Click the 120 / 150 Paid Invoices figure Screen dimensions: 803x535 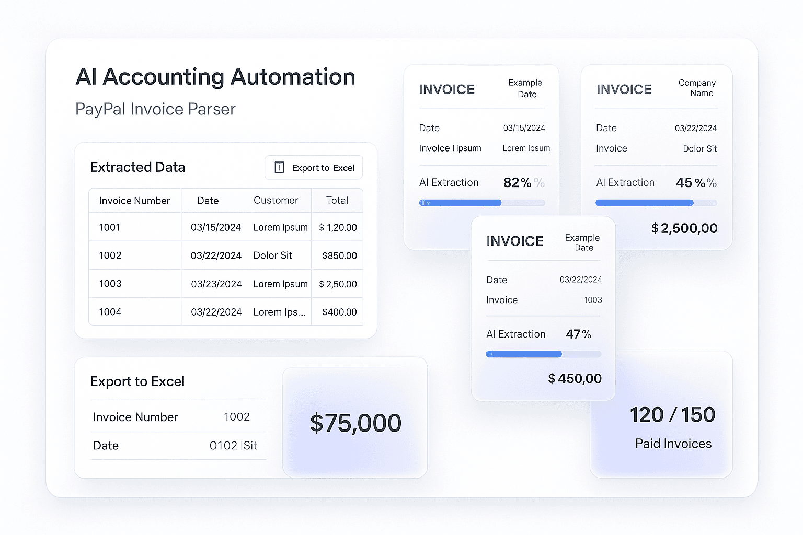click(x=672, y=415)
